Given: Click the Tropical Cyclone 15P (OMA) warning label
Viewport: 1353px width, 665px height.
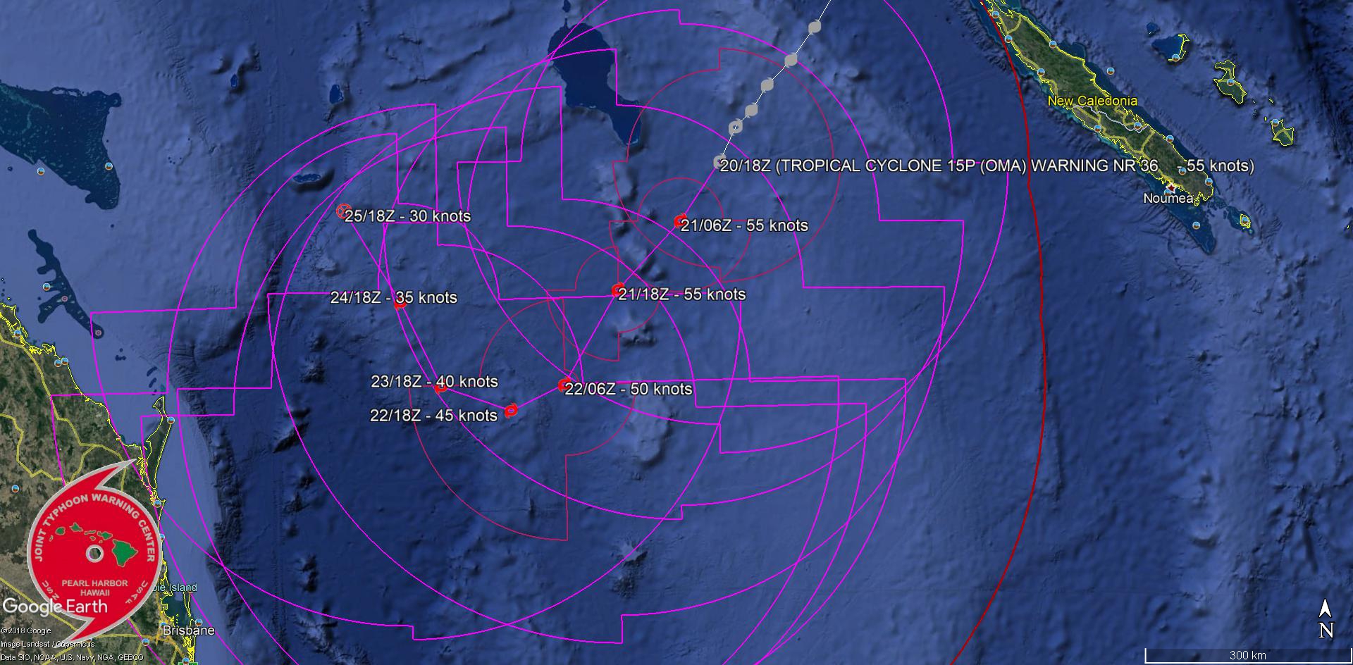Looking at the screenshot, I should click(x=987, y=166).
